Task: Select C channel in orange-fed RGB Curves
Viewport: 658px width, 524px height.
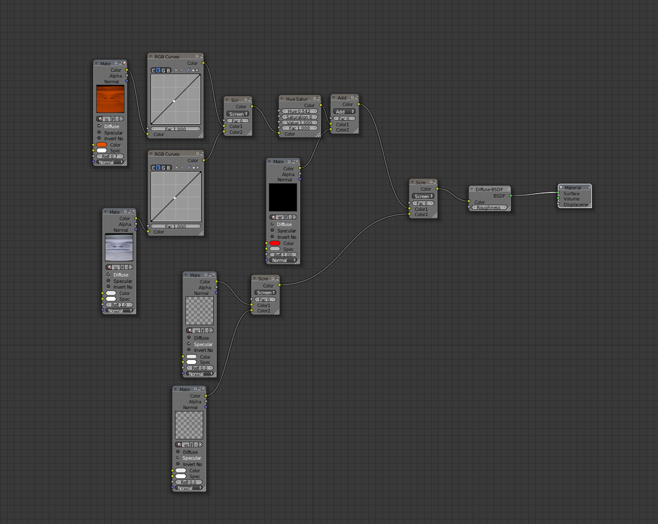Action: click(x=153, y=70)
